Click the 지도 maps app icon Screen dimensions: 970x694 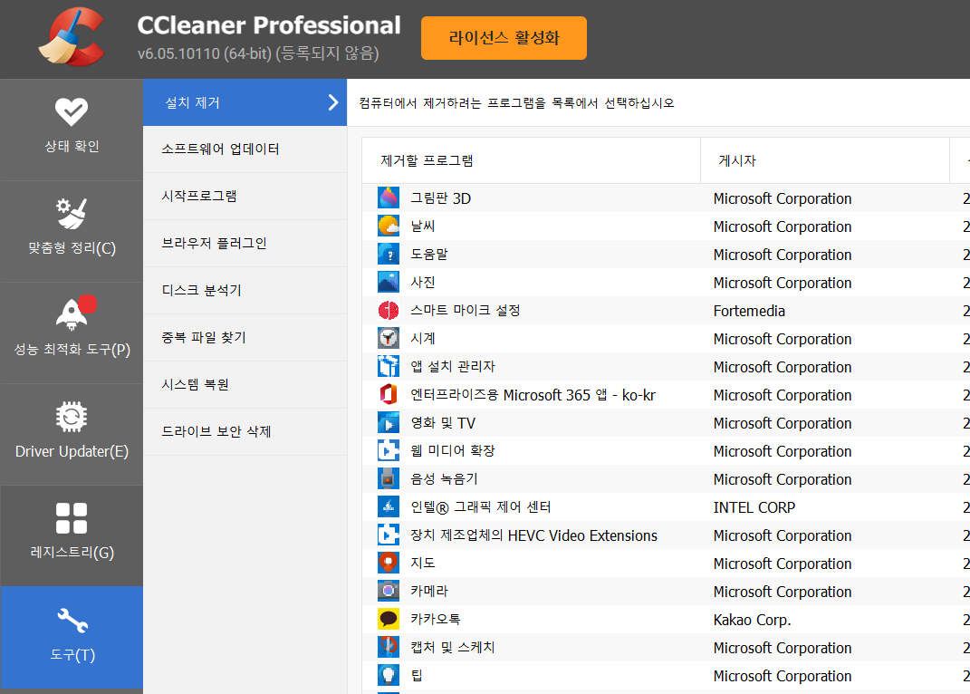click(389, 563)
